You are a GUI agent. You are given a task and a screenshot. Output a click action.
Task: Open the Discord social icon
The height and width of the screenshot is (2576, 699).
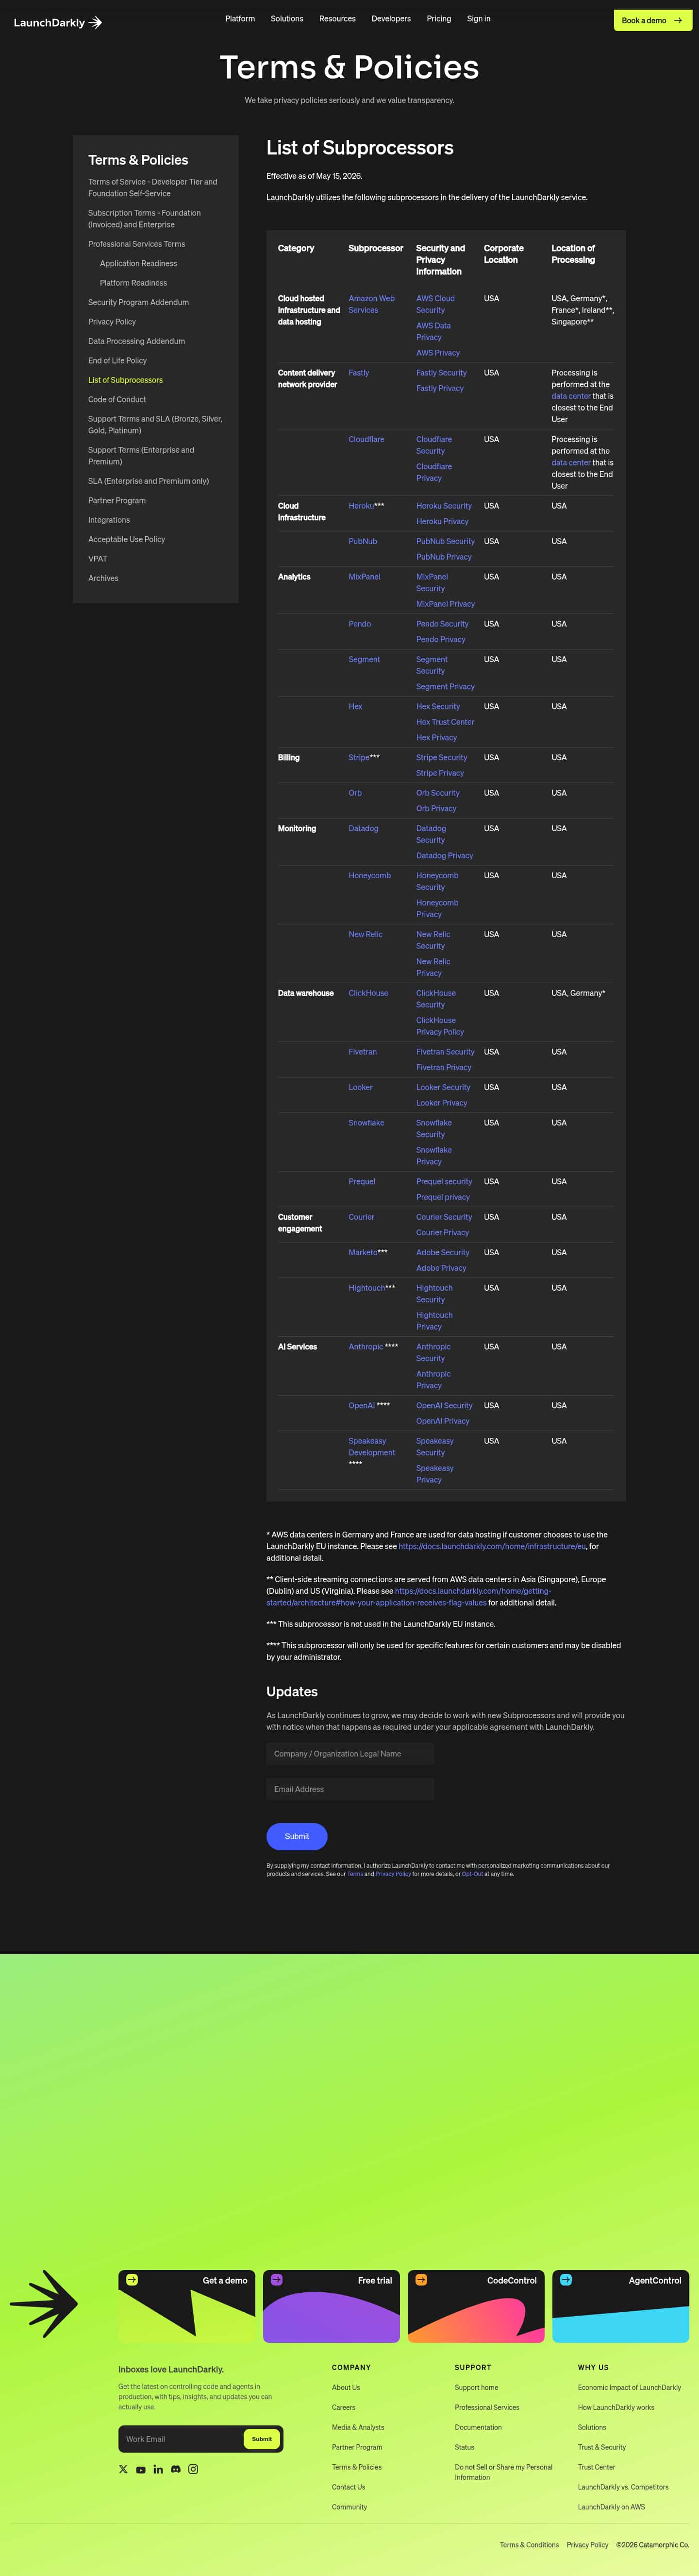(176, 2469)
